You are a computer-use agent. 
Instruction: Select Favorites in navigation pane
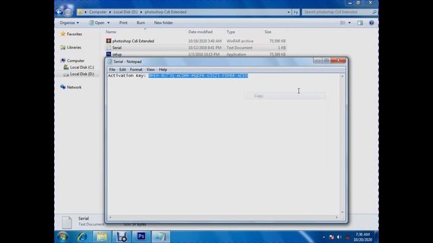coord(74,34)
